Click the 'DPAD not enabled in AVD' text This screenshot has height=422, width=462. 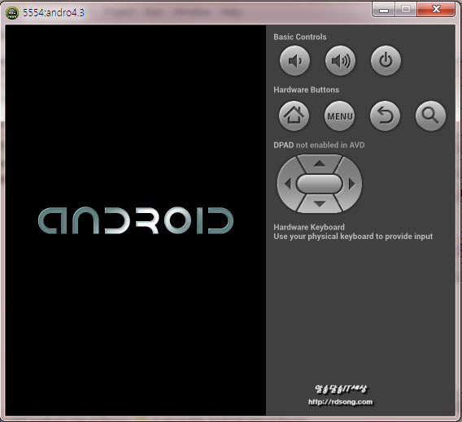[x=319, y=145]
